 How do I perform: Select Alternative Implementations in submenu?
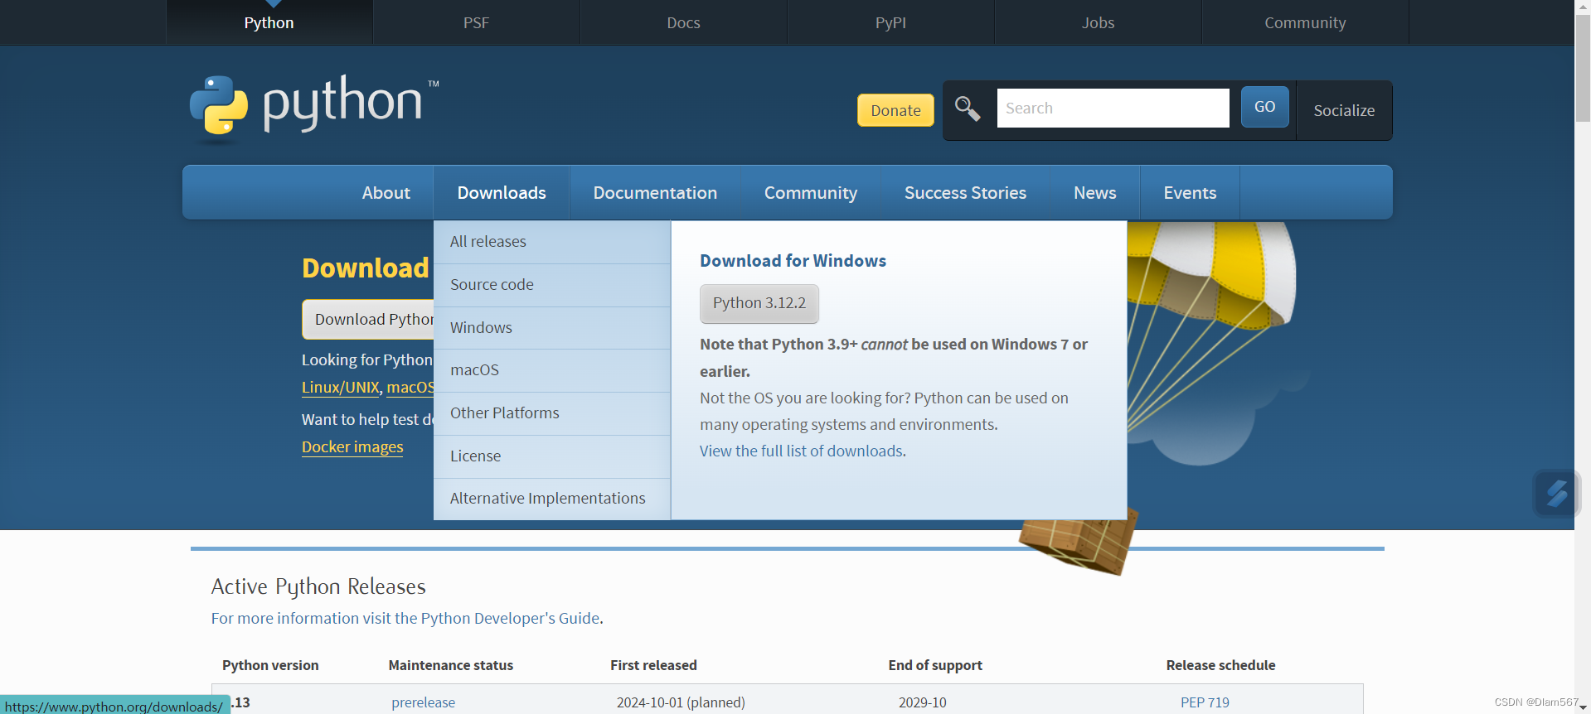pos(551,499)
